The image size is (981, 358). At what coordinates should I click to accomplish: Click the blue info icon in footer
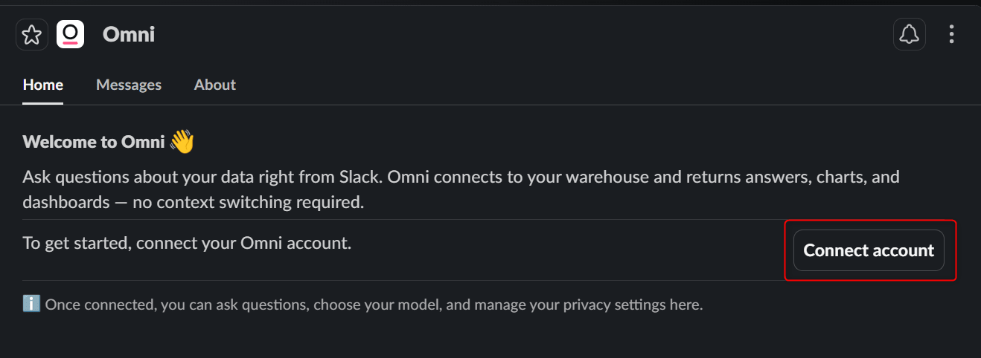coord(31,305)
